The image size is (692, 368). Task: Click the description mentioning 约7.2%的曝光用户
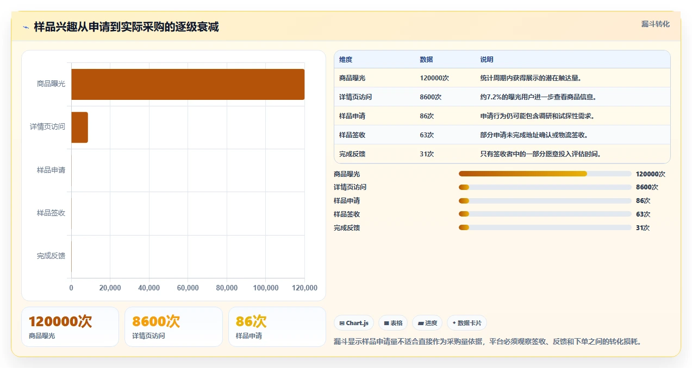tap(538, 97)
